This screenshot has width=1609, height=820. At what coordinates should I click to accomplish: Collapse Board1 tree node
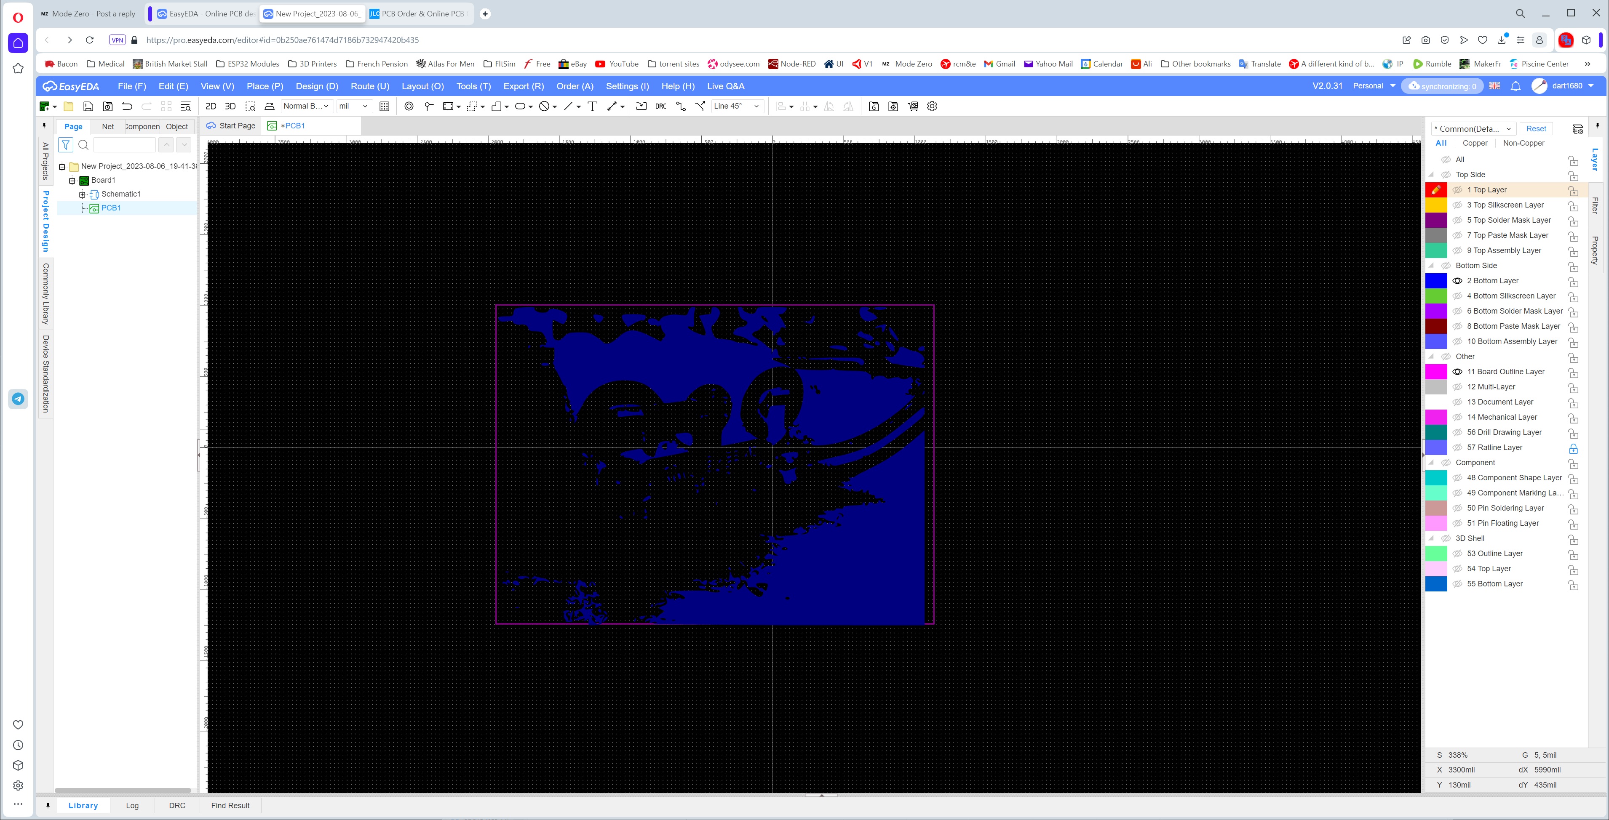point(72,180)
